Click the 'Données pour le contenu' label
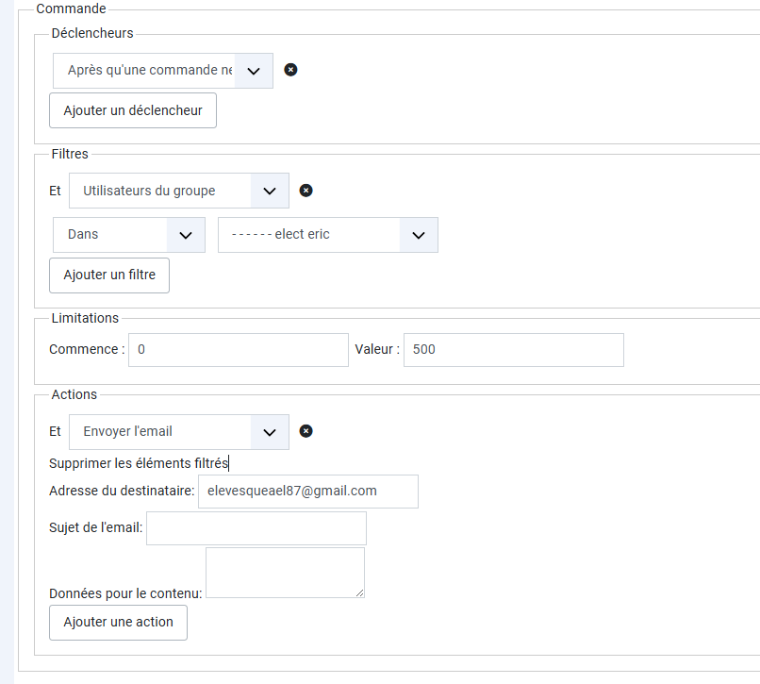This screenshot has width=760, height=684. click(x=125, y=593)
